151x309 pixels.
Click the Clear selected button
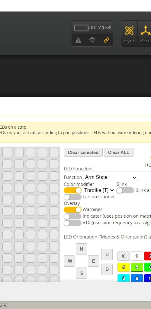83,152
